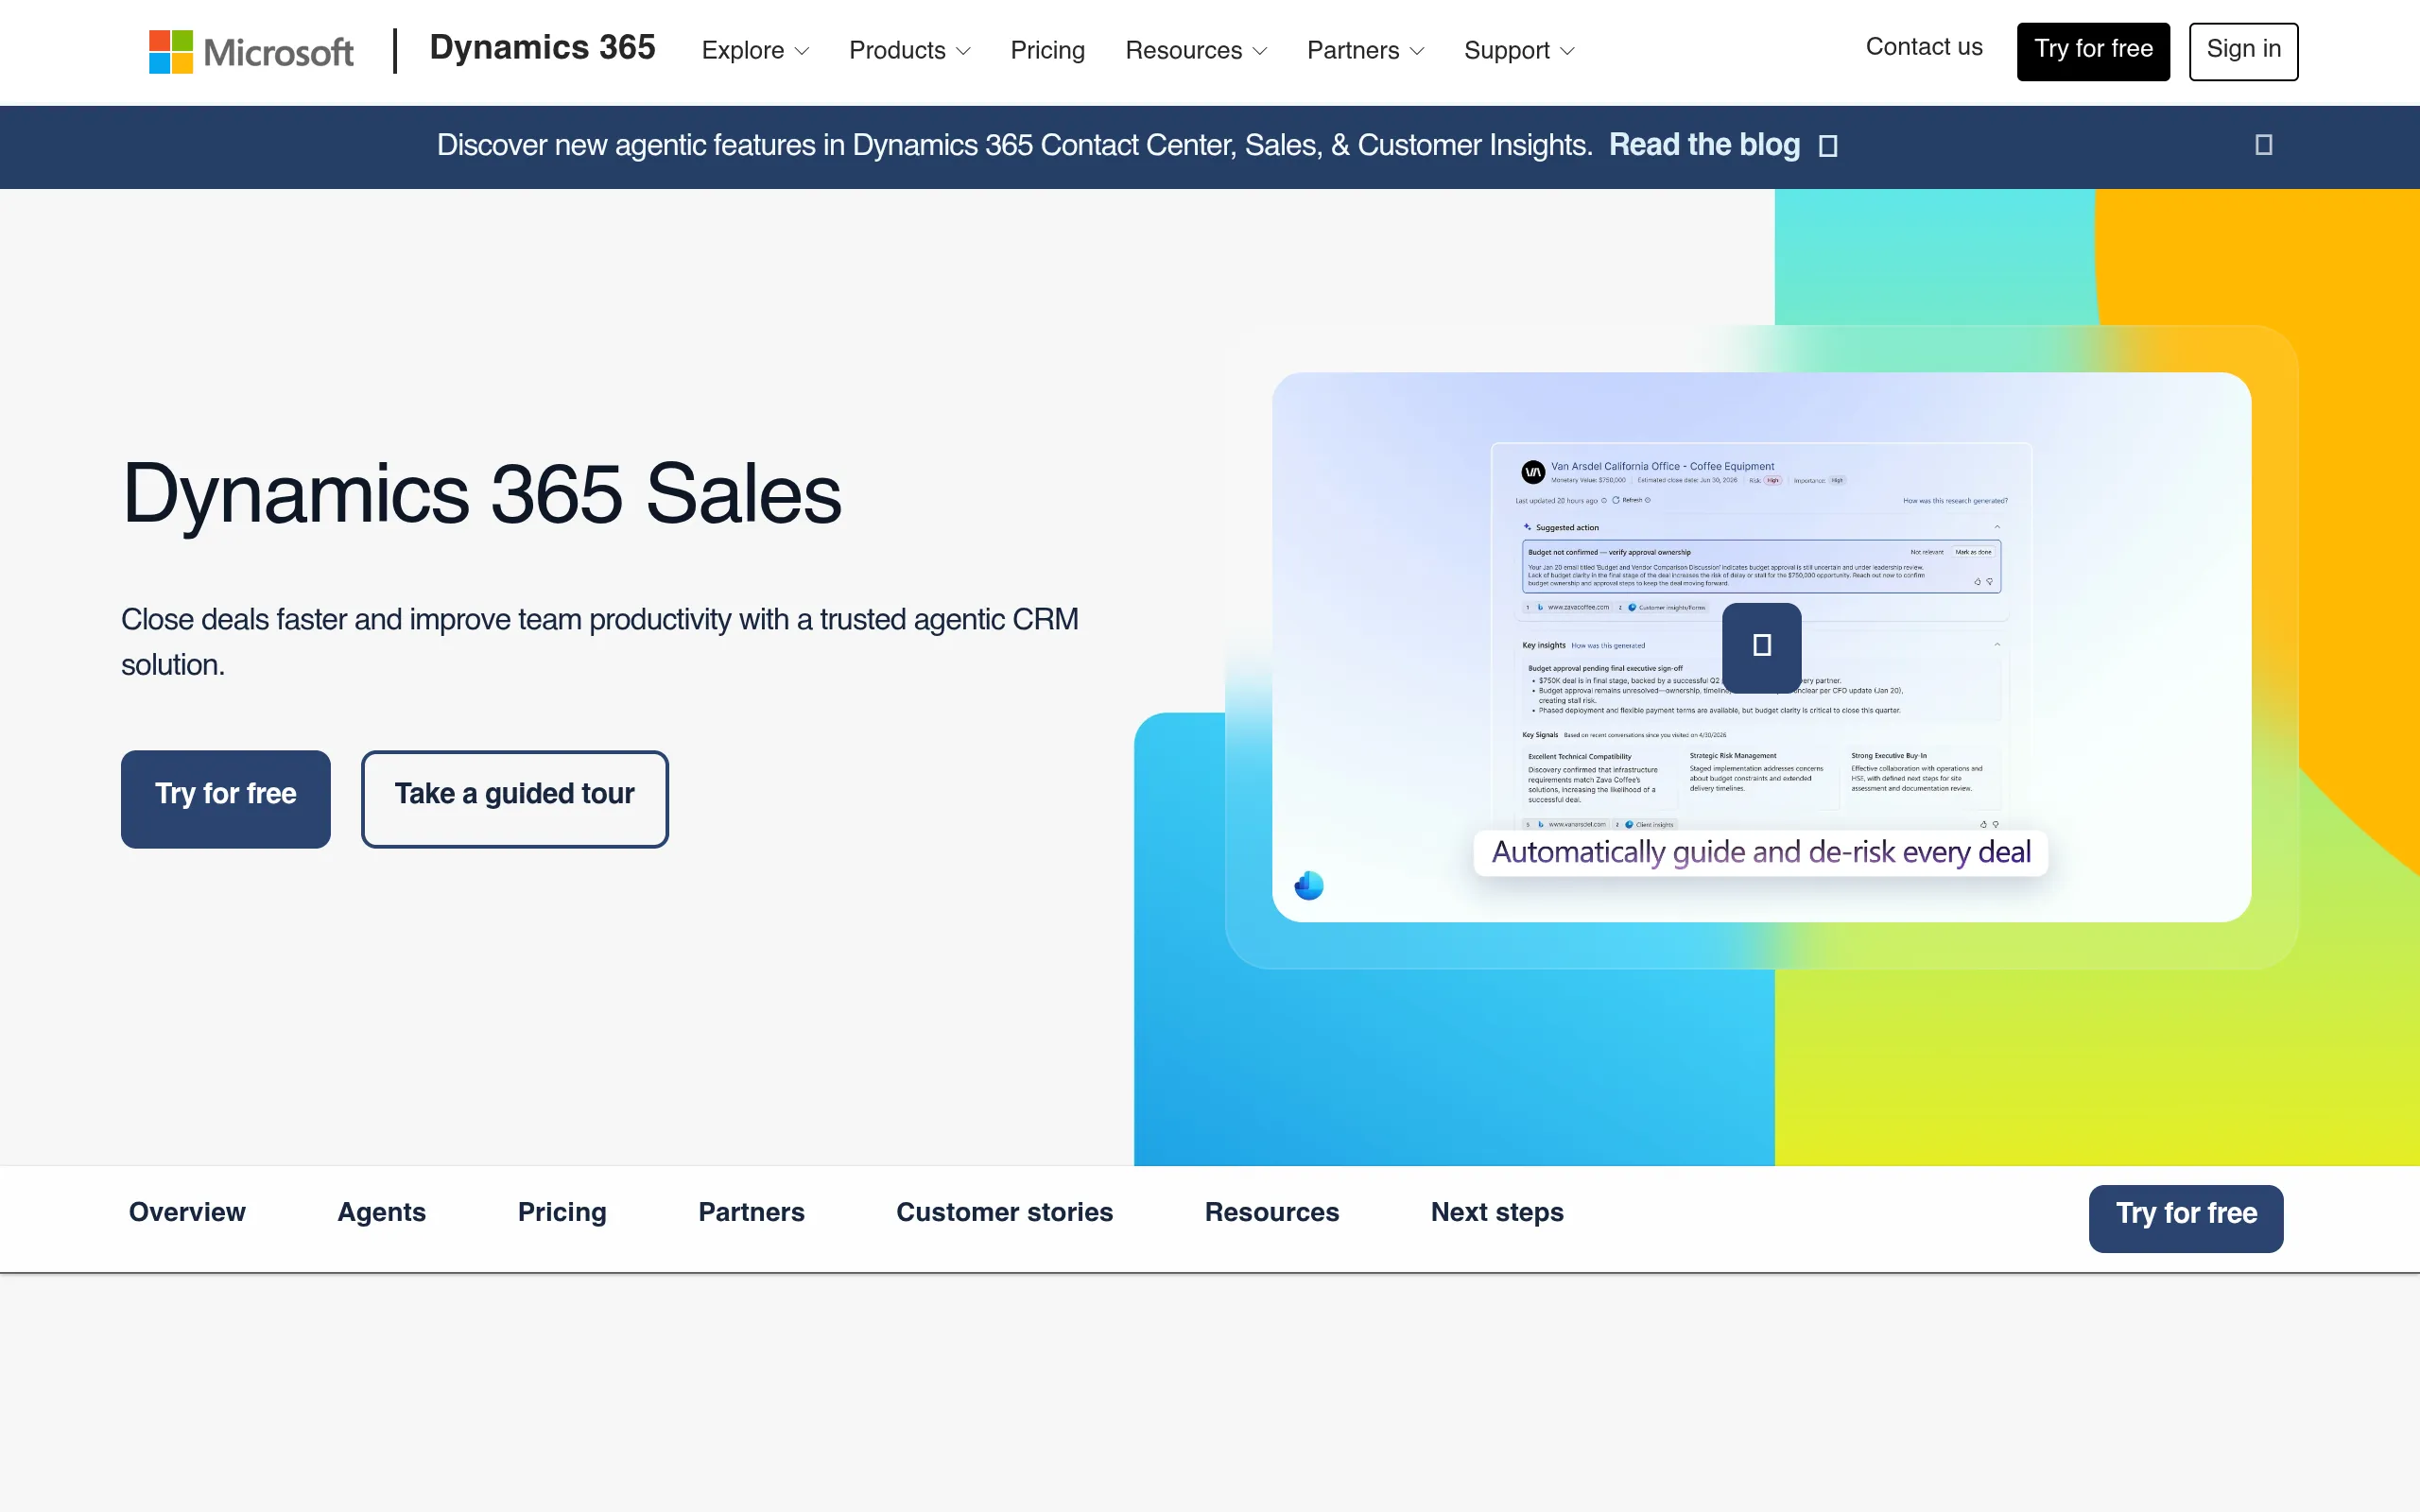Click Try for free in the sticky section bar
This screenshot has width=2420, height=1512.
(2186, 1218)
